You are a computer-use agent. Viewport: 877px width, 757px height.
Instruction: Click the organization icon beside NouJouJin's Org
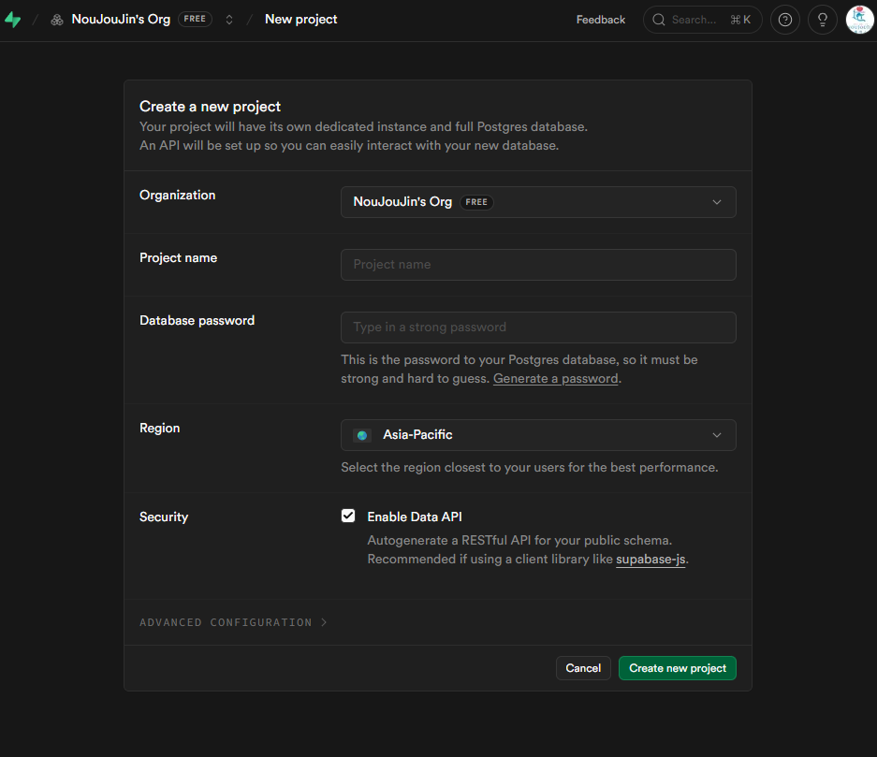click(57, 20)
